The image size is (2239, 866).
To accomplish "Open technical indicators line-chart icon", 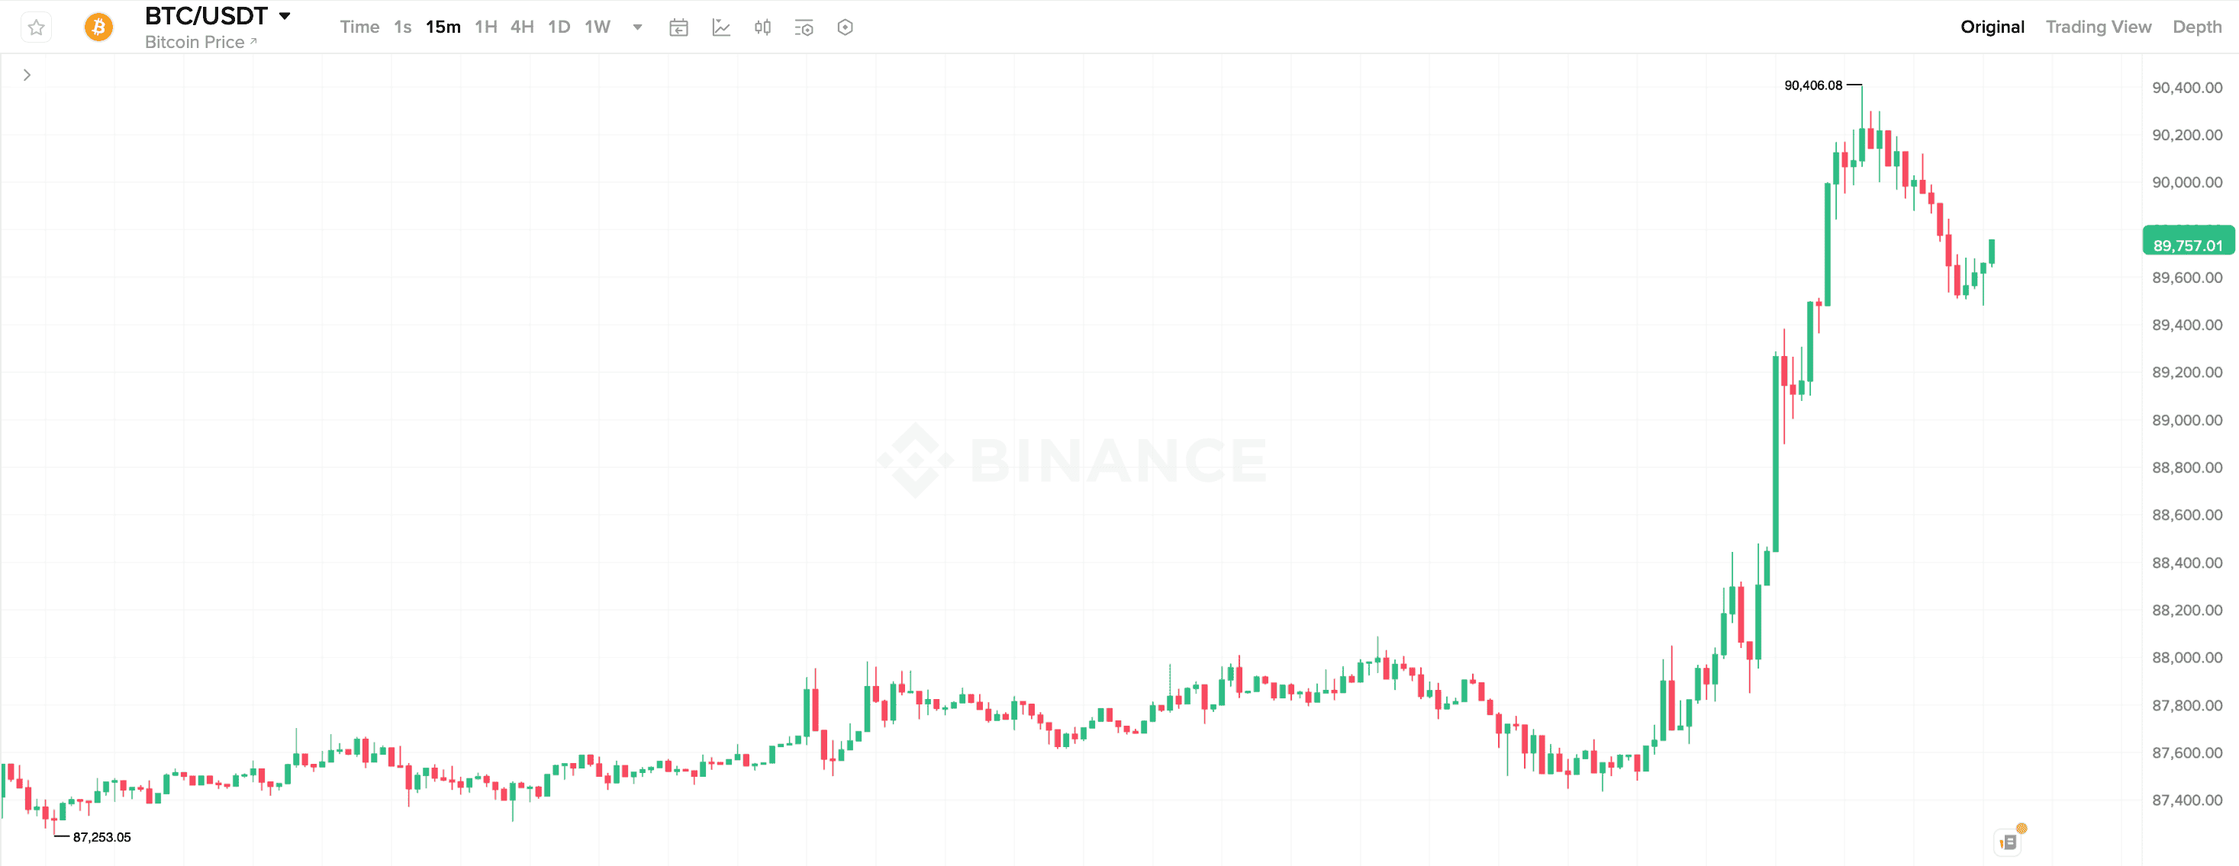I will point(720,27).
